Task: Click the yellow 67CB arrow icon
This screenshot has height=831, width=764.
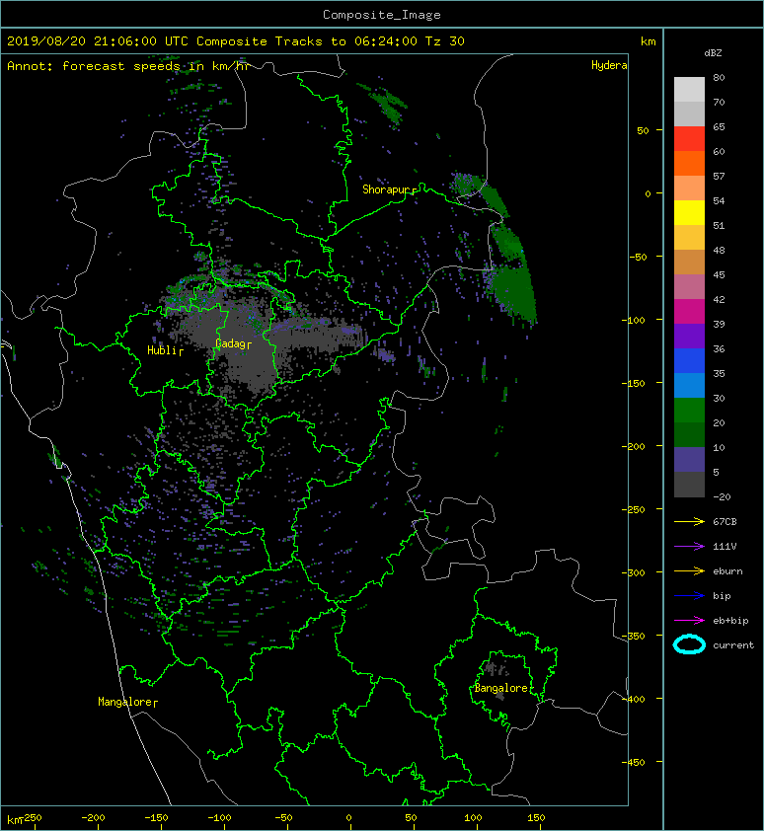Action: [x=689, y=522]
